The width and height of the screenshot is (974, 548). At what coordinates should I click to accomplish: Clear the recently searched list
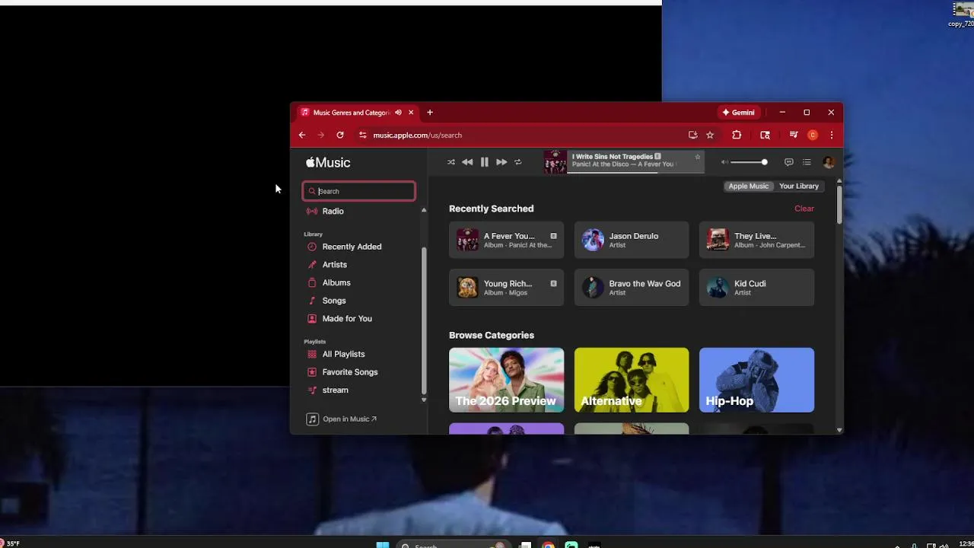[x=804, y=209]
